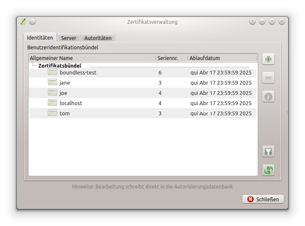Click the minus remove identity icon

268,78
